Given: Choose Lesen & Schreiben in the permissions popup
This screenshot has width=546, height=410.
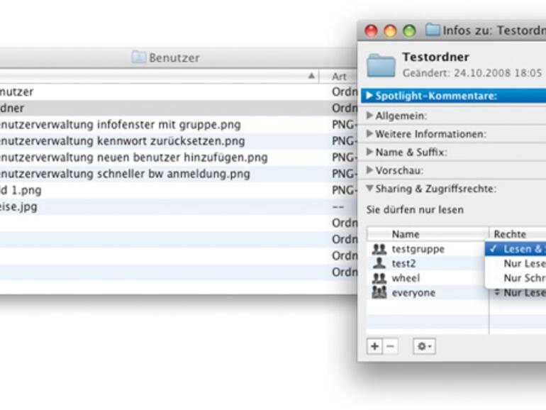Looking at the screenshot, I should point(516,249).
